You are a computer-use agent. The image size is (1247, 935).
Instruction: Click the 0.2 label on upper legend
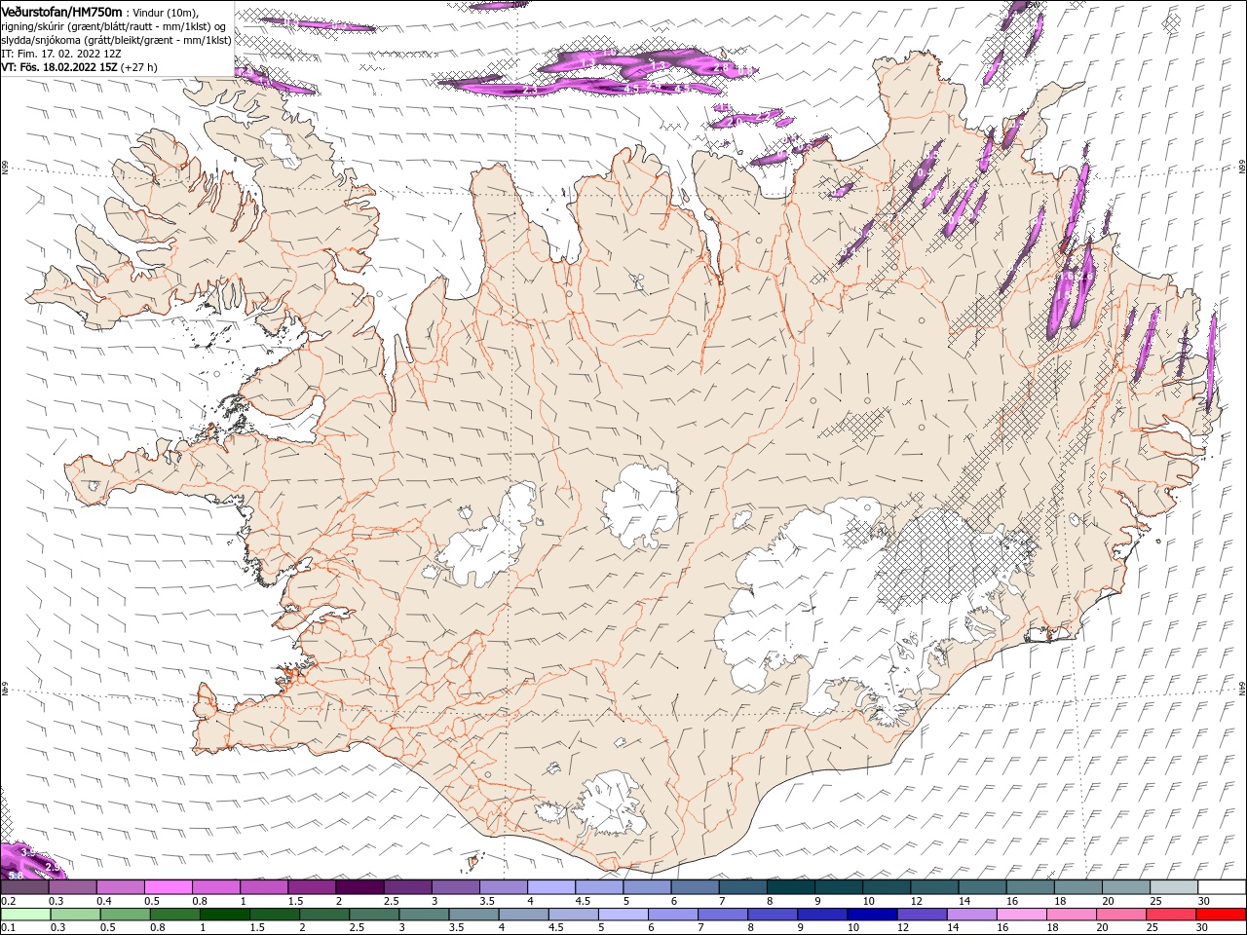(9, 901)
